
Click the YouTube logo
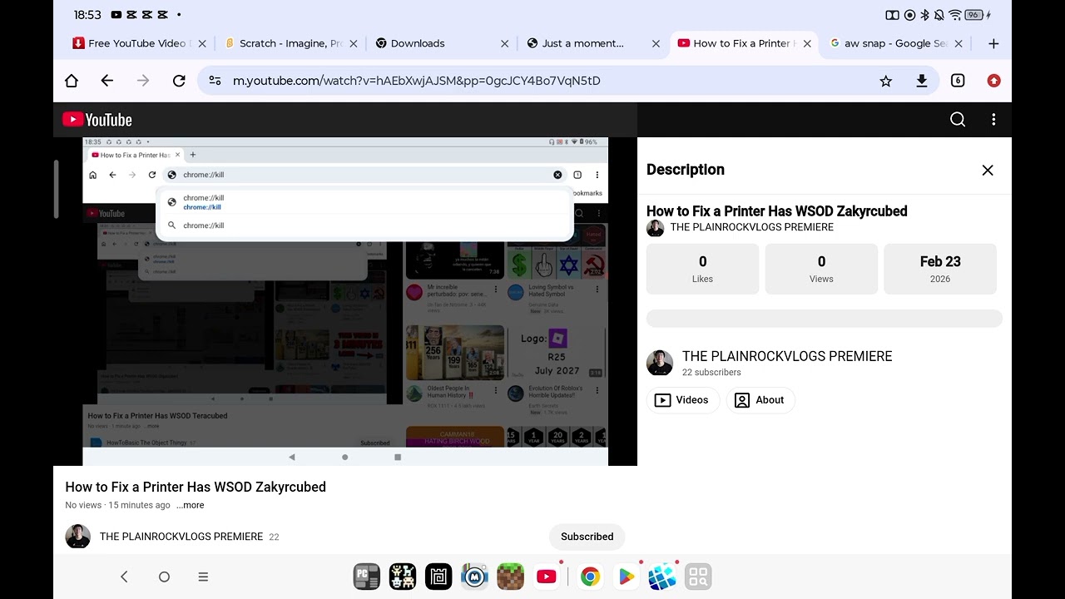pos(97,120)
